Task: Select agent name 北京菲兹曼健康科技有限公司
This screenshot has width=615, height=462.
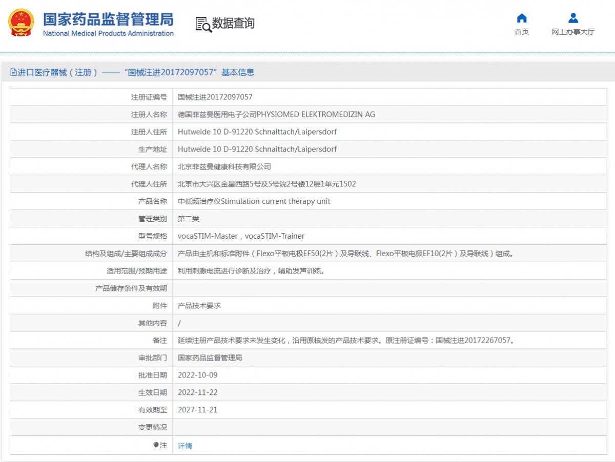Action: 224,166
